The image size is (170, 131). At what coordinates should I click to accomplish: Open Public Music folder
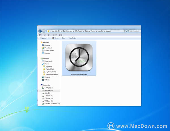pyautogui.click(x=50, y=69)
